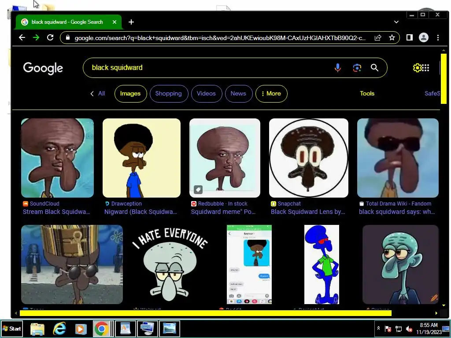Search by image with Google Lens
Viewport: 451px width, 338px height.
pyautogui.click(x=357, y=68)
